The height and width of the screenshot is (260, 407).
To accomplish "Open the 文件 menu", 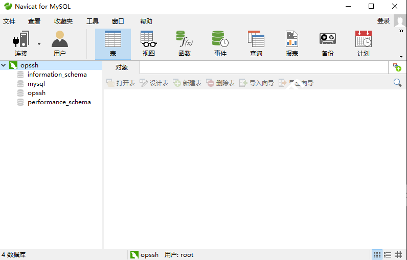I will 9,21.
